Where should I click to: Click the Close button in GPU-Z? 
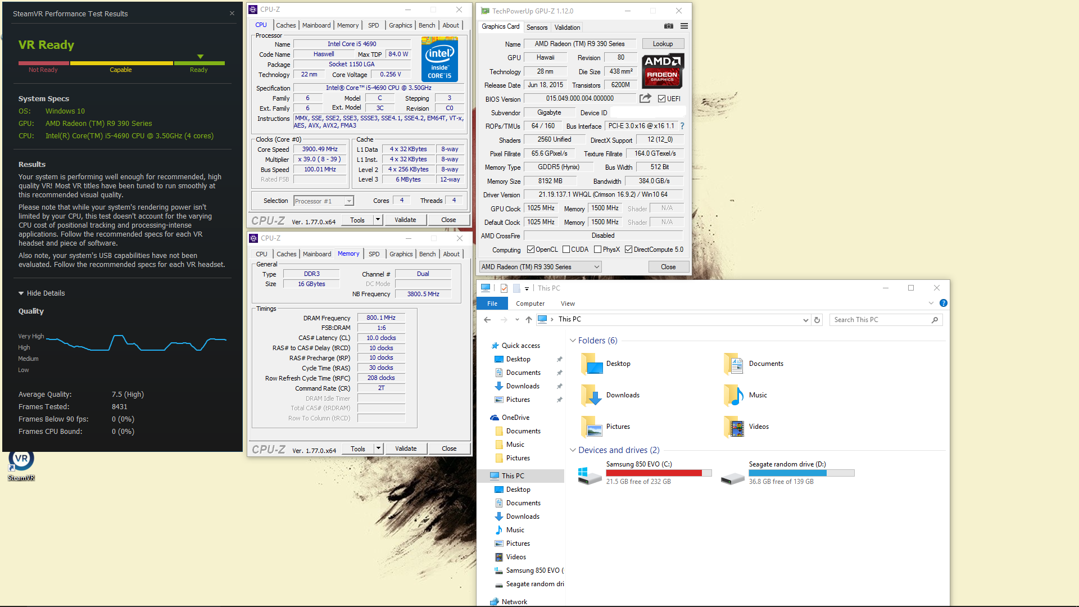pyautogui.click(x=668, y=267)
